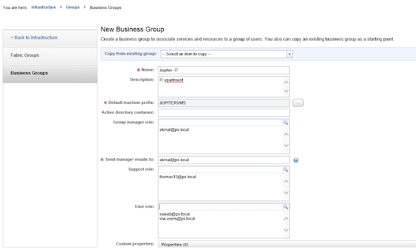
Task: Click the Name field containing Jupiter- IT
Action: (x=224, y=70)
